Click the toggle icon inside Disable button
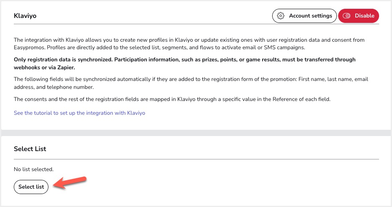 pyautogui.click(x=346, y=16)
